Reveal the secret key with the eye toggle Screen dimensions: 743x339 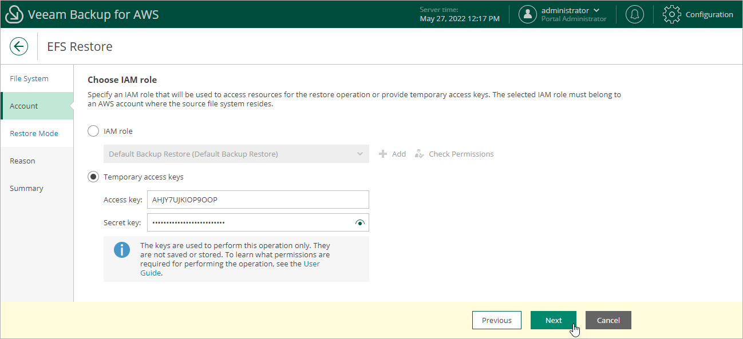coord(360,222)
